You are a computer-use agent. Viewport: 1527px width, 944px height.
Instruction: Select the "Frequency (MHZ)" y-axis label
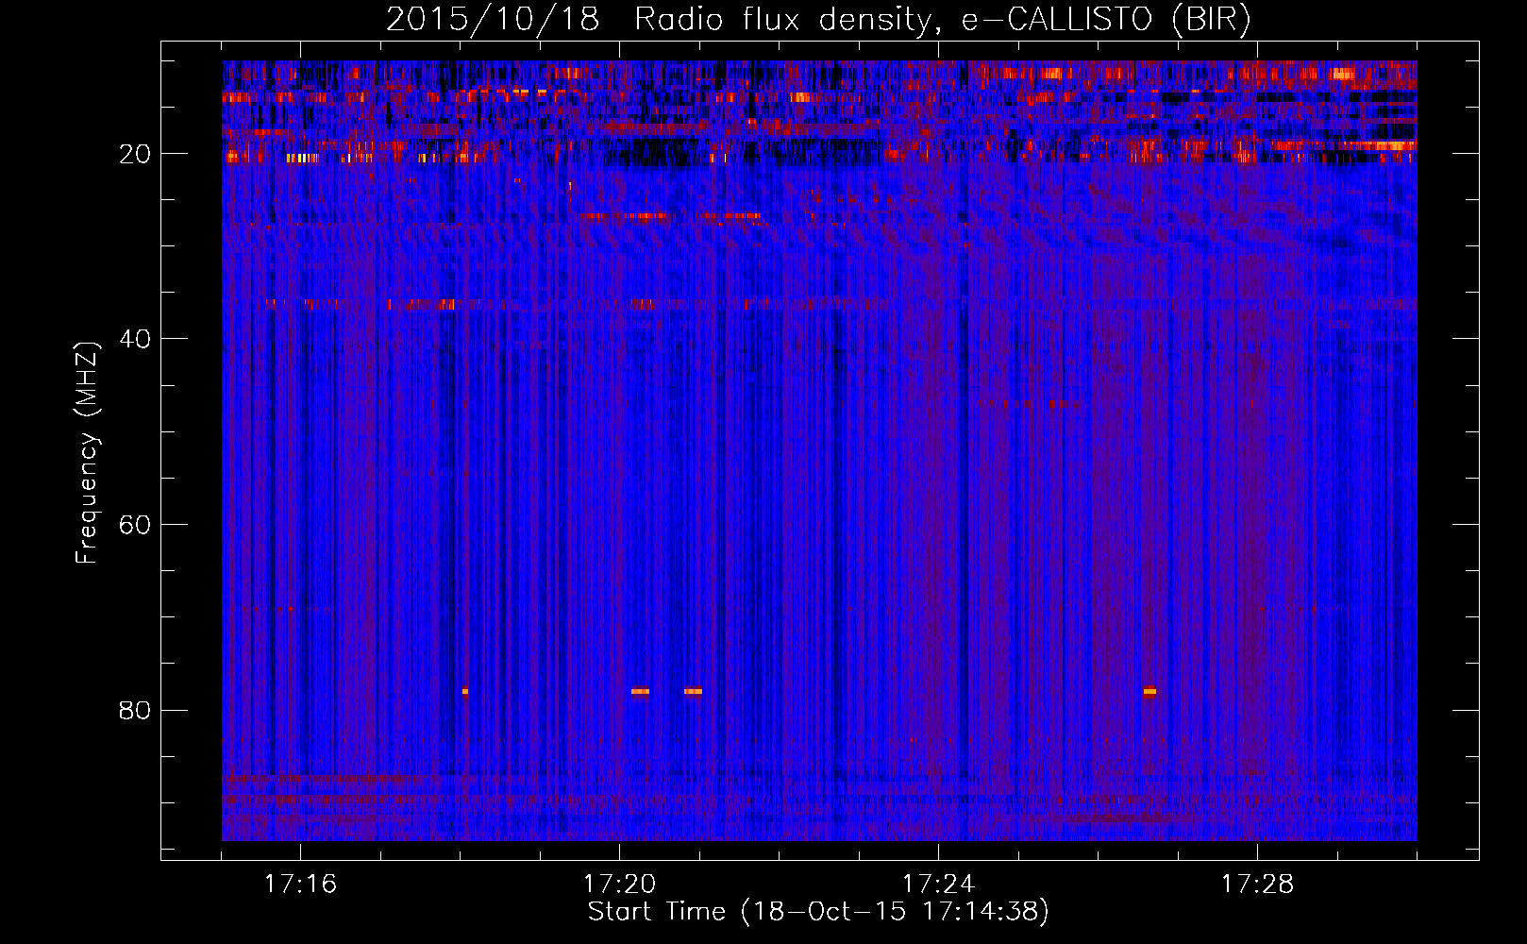tap(87, 453)
